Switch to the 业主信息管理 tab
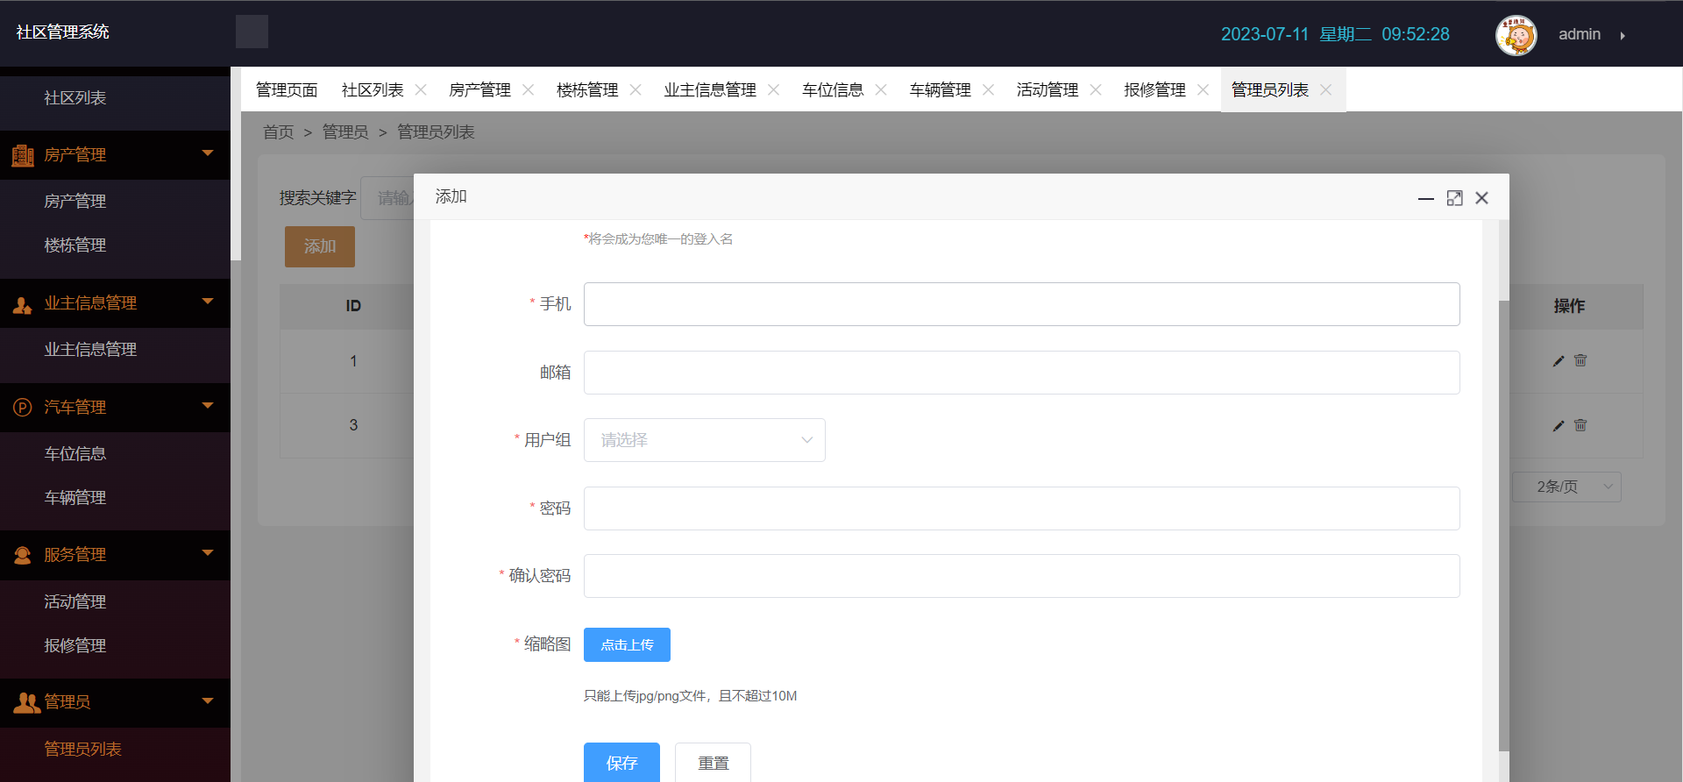This screenshot has width=1683, height=782. click(709, 89)
